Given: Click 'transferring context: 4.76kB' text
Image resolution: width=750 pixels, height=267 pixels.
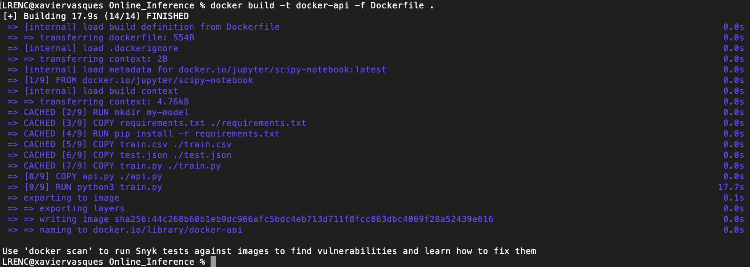Looking at the screenshot, I should click(x=114, y=102).
